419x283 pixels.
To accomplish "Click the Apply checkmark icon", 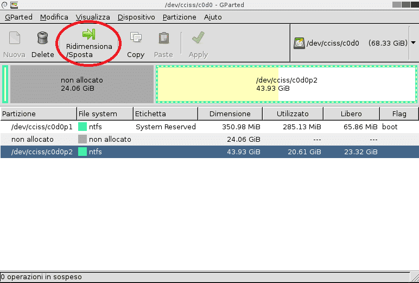I will coord(198,37).
